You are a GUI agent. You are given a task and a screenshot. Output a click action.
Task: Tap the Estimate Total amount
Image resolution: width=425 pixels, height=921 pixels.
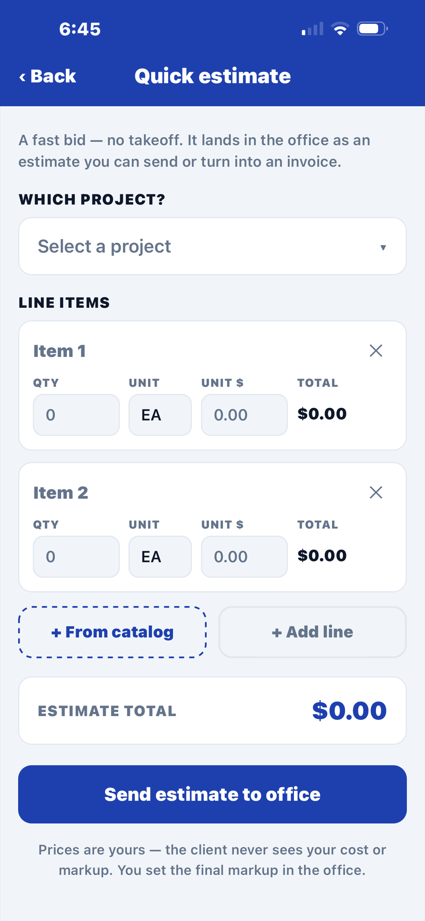pos(349,711)
